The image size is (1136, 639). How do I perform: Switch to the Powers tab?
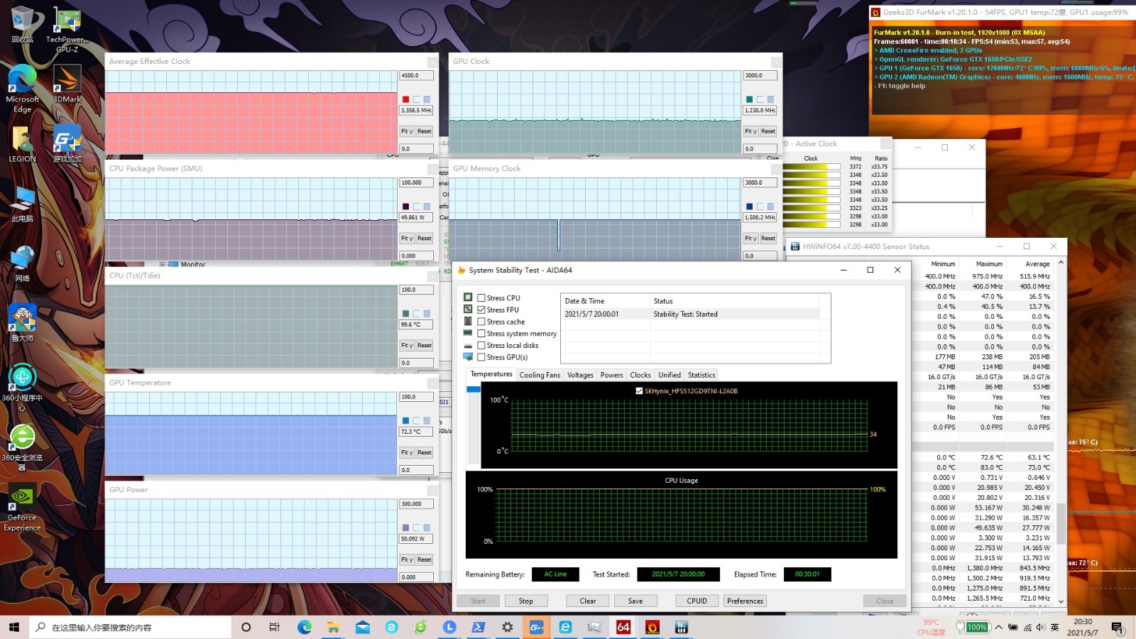[x=611, y=375]
